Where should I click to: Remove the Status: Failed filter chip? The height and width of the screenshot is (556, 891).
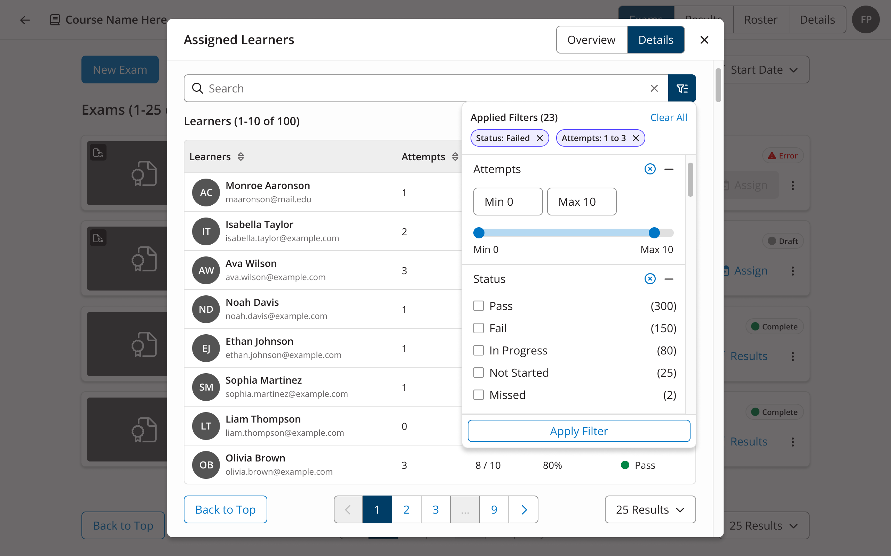(x=540, y=138)
